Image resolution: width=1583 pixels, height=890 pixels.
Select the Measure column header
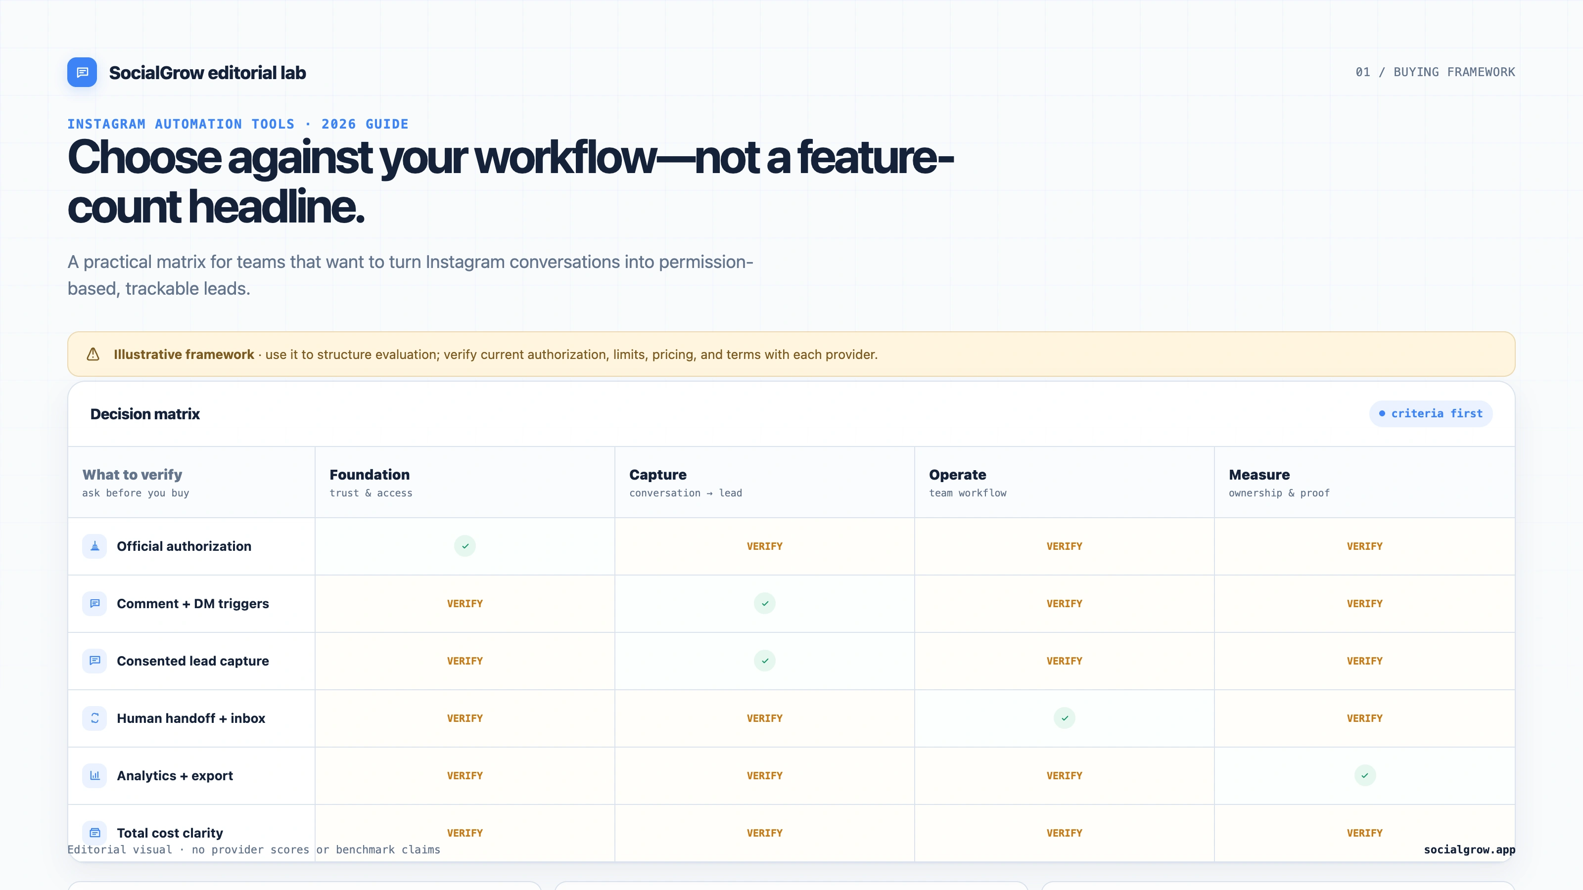pyautogui.click(x=1364, y=482)
